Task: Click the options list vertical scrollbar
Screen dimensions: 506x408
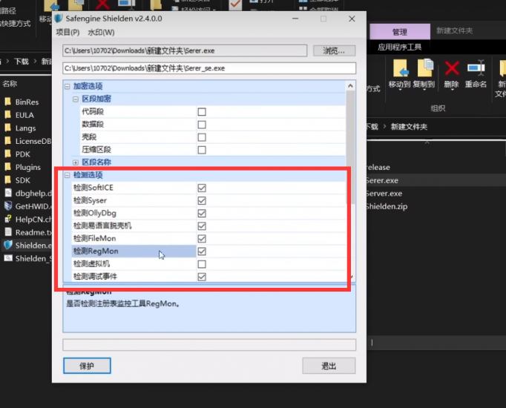Action: 350,147
